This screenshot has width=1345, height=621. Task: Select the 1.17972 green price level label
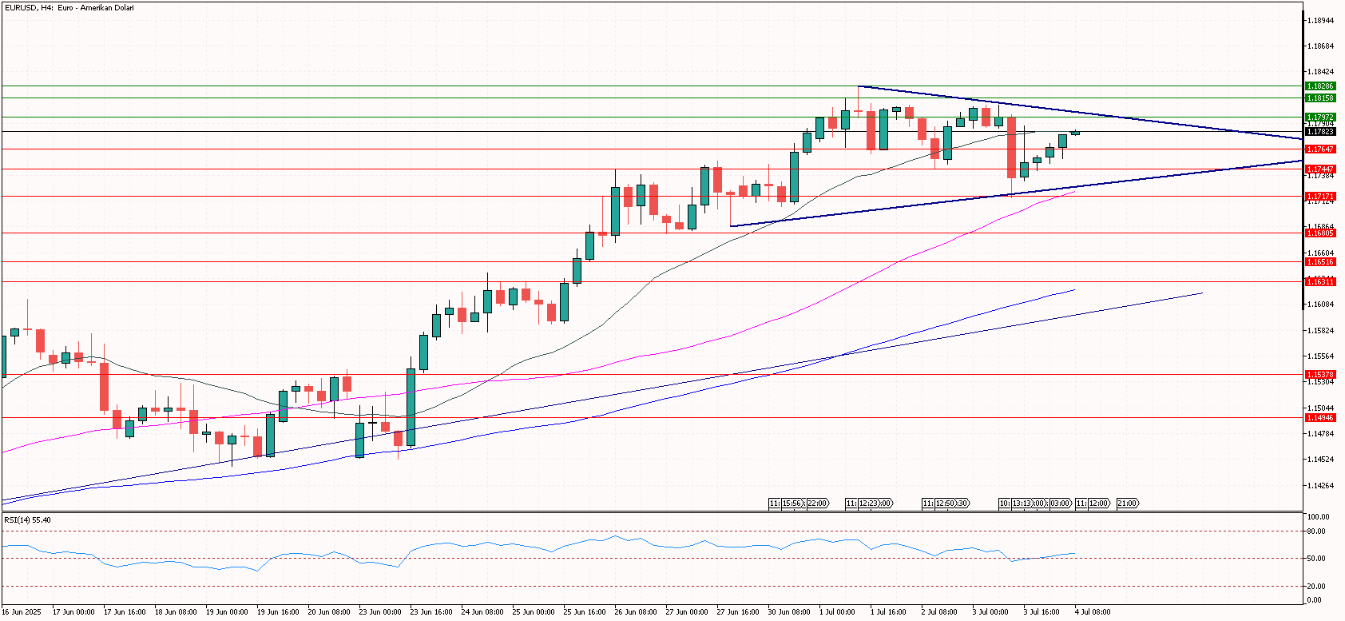point(1320,117)
